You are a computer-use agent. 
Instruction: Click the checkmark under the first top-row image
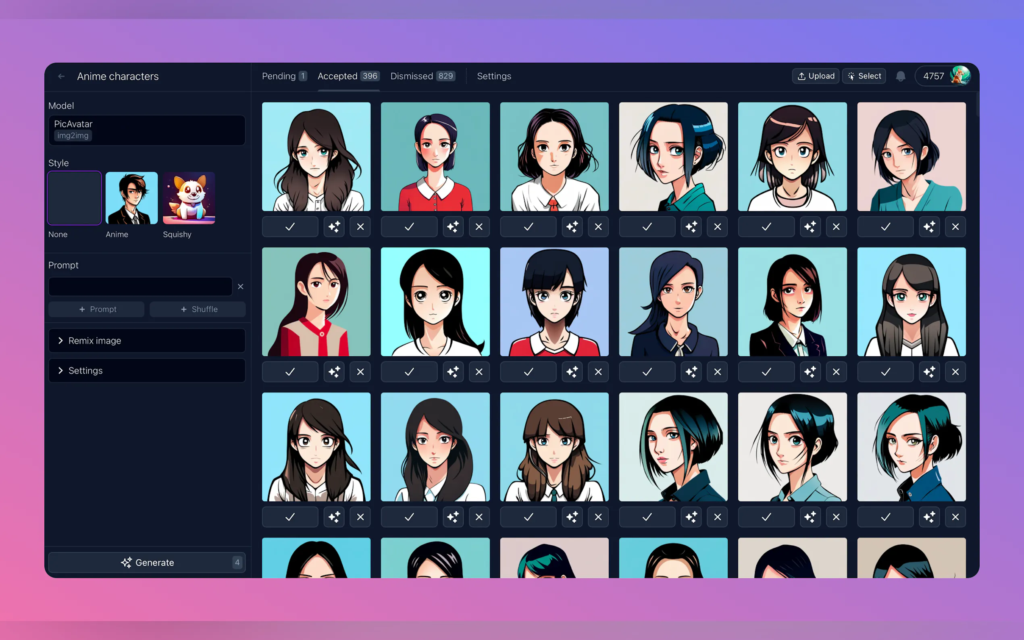[x=290, y=227]
